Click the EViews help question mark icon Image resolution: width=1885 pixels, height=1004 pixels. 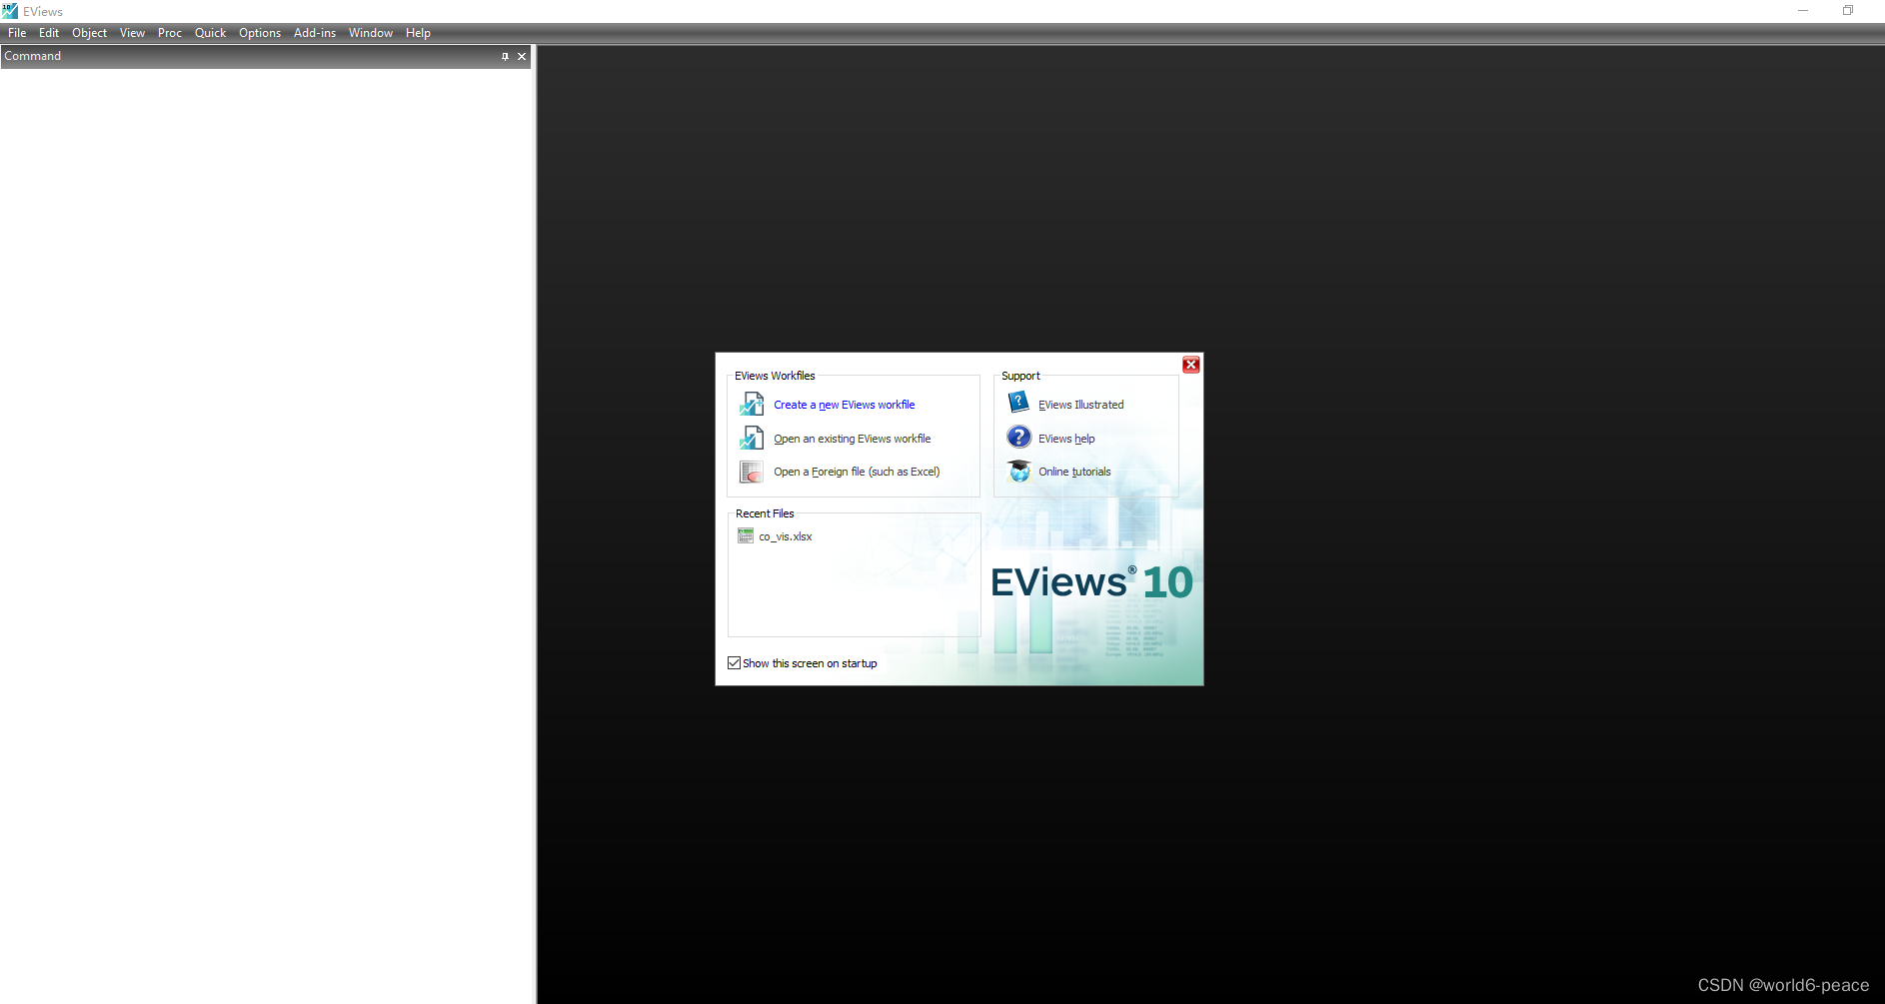tap(1017, 437)
